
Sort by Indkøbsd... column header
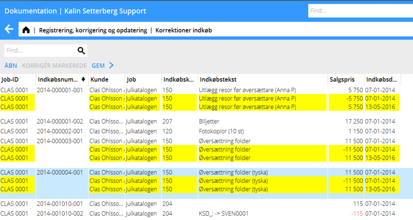[x=383, y=79]
